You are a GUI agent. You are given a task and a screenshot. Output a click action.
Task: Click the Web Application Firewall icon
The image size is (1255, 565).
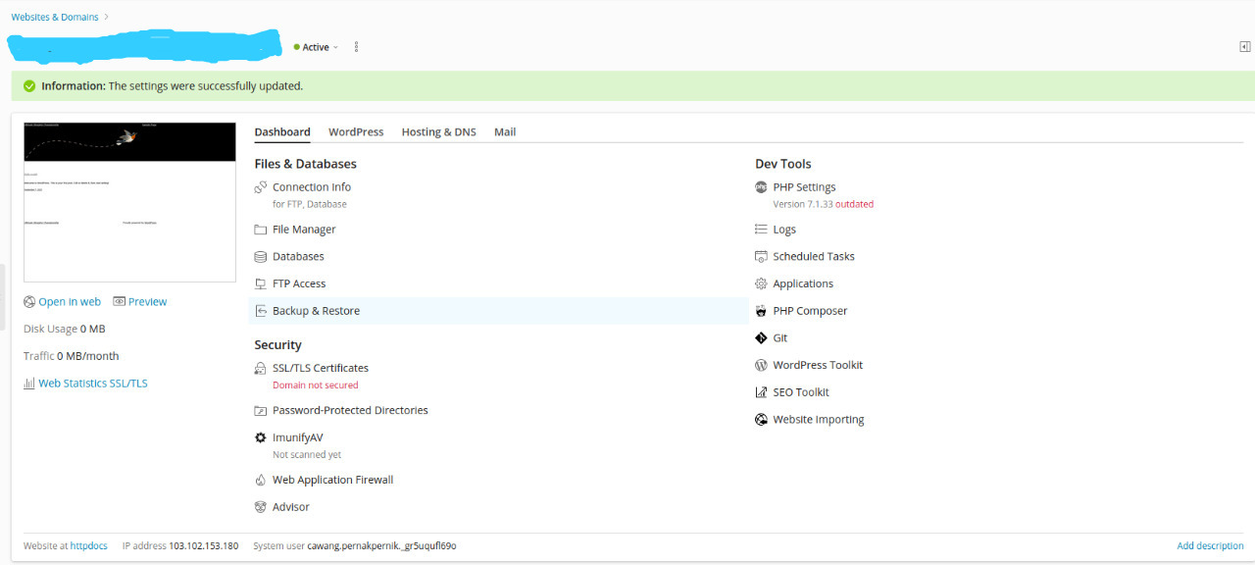pyautogui.click(x=261, y=481)
